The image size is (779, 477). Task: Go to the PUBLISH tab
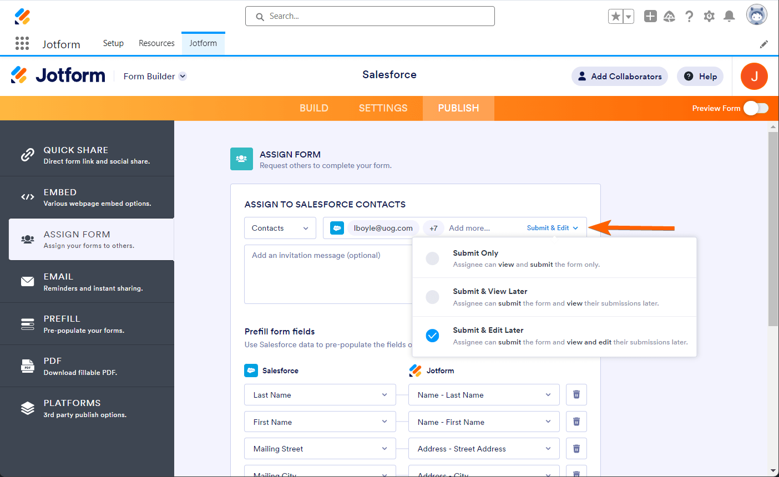458,108
